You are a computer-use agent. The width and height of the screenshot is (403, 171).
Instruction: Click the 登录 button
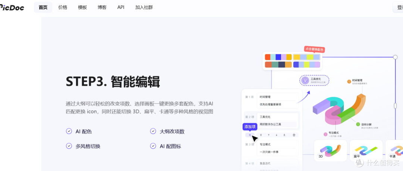tap(398, 7)
